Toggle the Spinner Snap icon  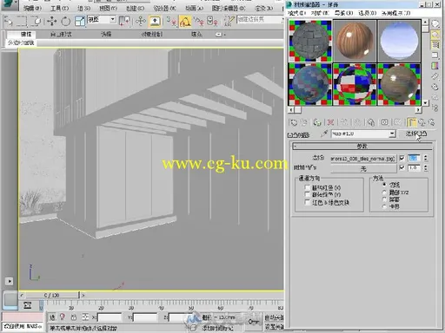212,21
